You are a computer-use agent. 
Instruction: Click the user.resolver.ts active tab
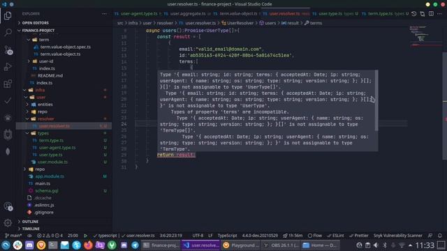point(286,14)
